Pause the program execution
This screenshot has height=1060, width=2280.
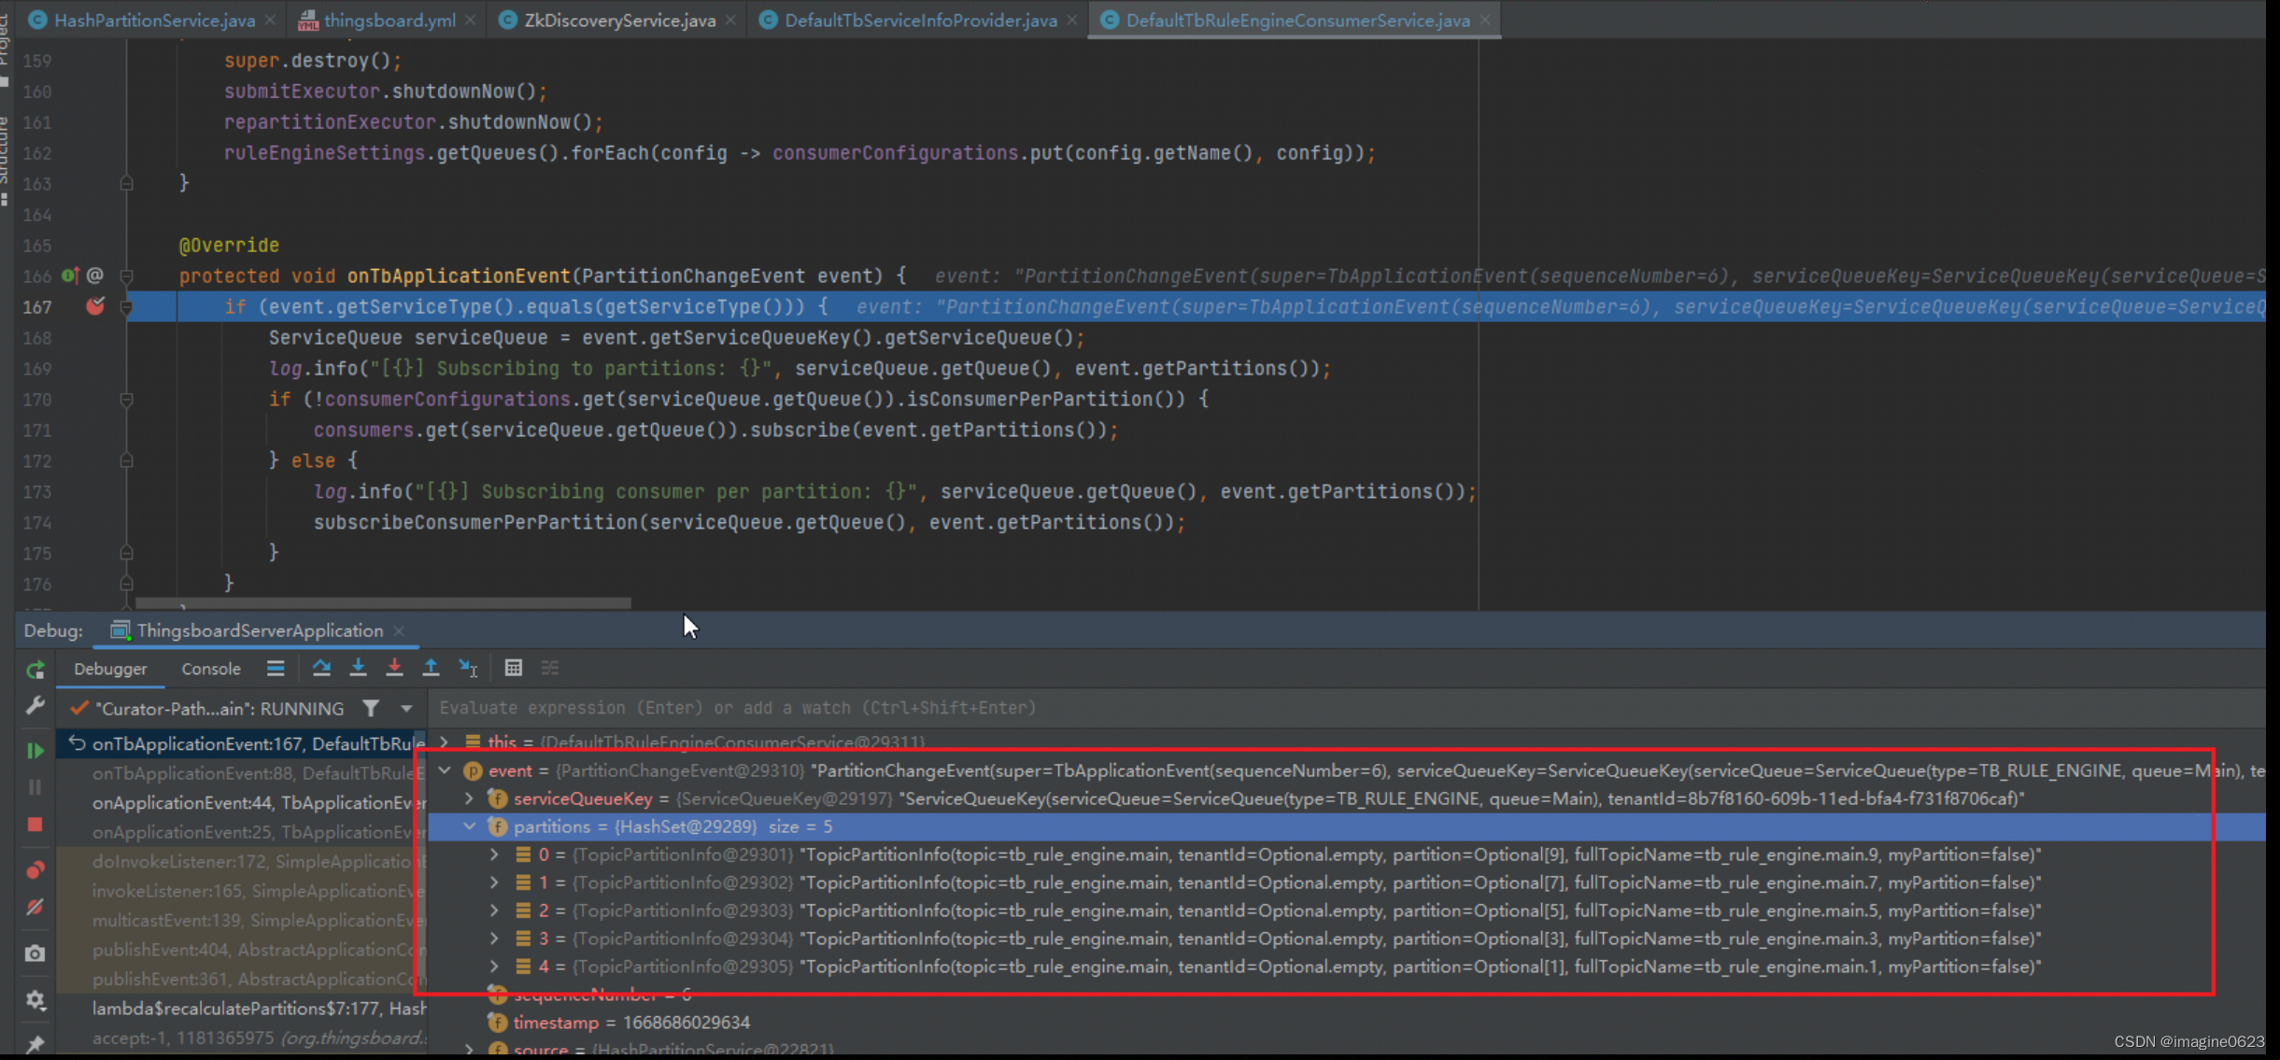click(x=35, y=787)
